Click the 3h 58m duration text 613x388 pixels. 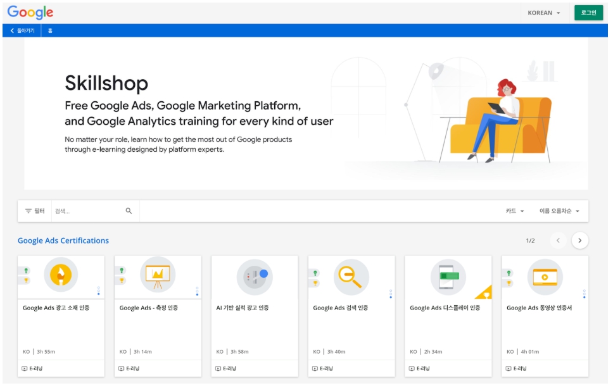point(239,352)
